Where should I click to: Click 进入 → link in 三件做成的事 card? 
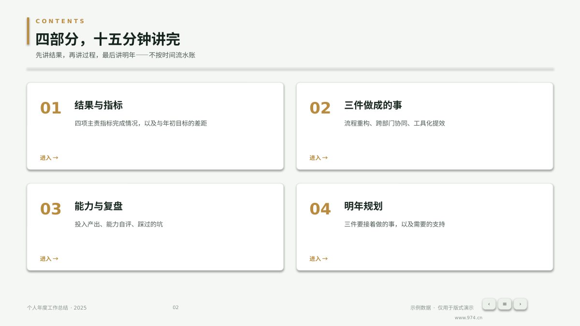point(319,158)
